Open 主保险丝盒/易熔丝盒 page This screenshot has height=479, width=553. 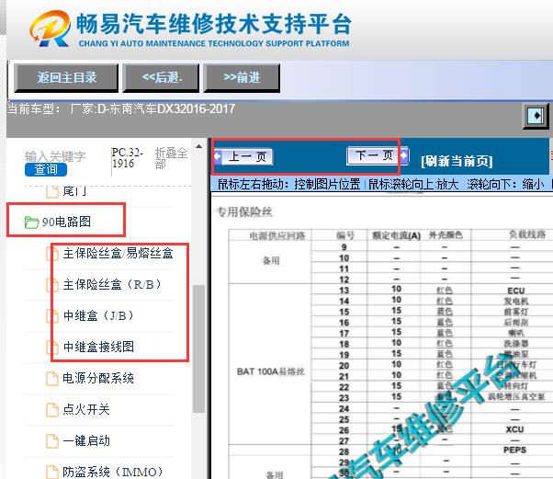pyautogui.click(x=118, y=253)
